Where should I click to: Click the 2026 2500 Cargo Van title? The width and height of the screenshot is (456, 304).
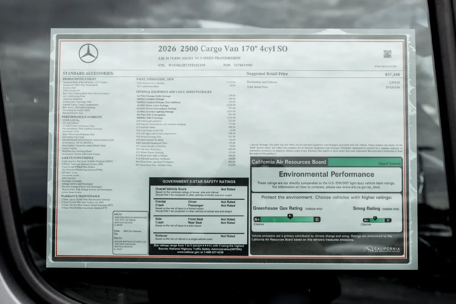223,49
